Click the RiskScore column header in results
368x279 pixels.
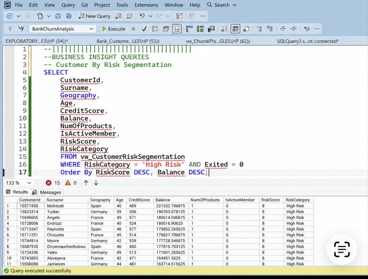click(271, 200)
